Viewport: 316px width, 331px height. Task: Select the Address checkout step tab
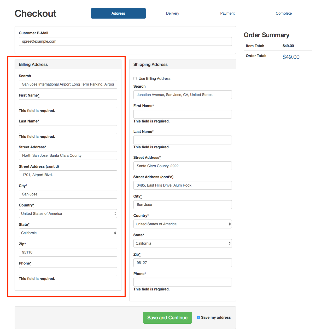point(118,13)
